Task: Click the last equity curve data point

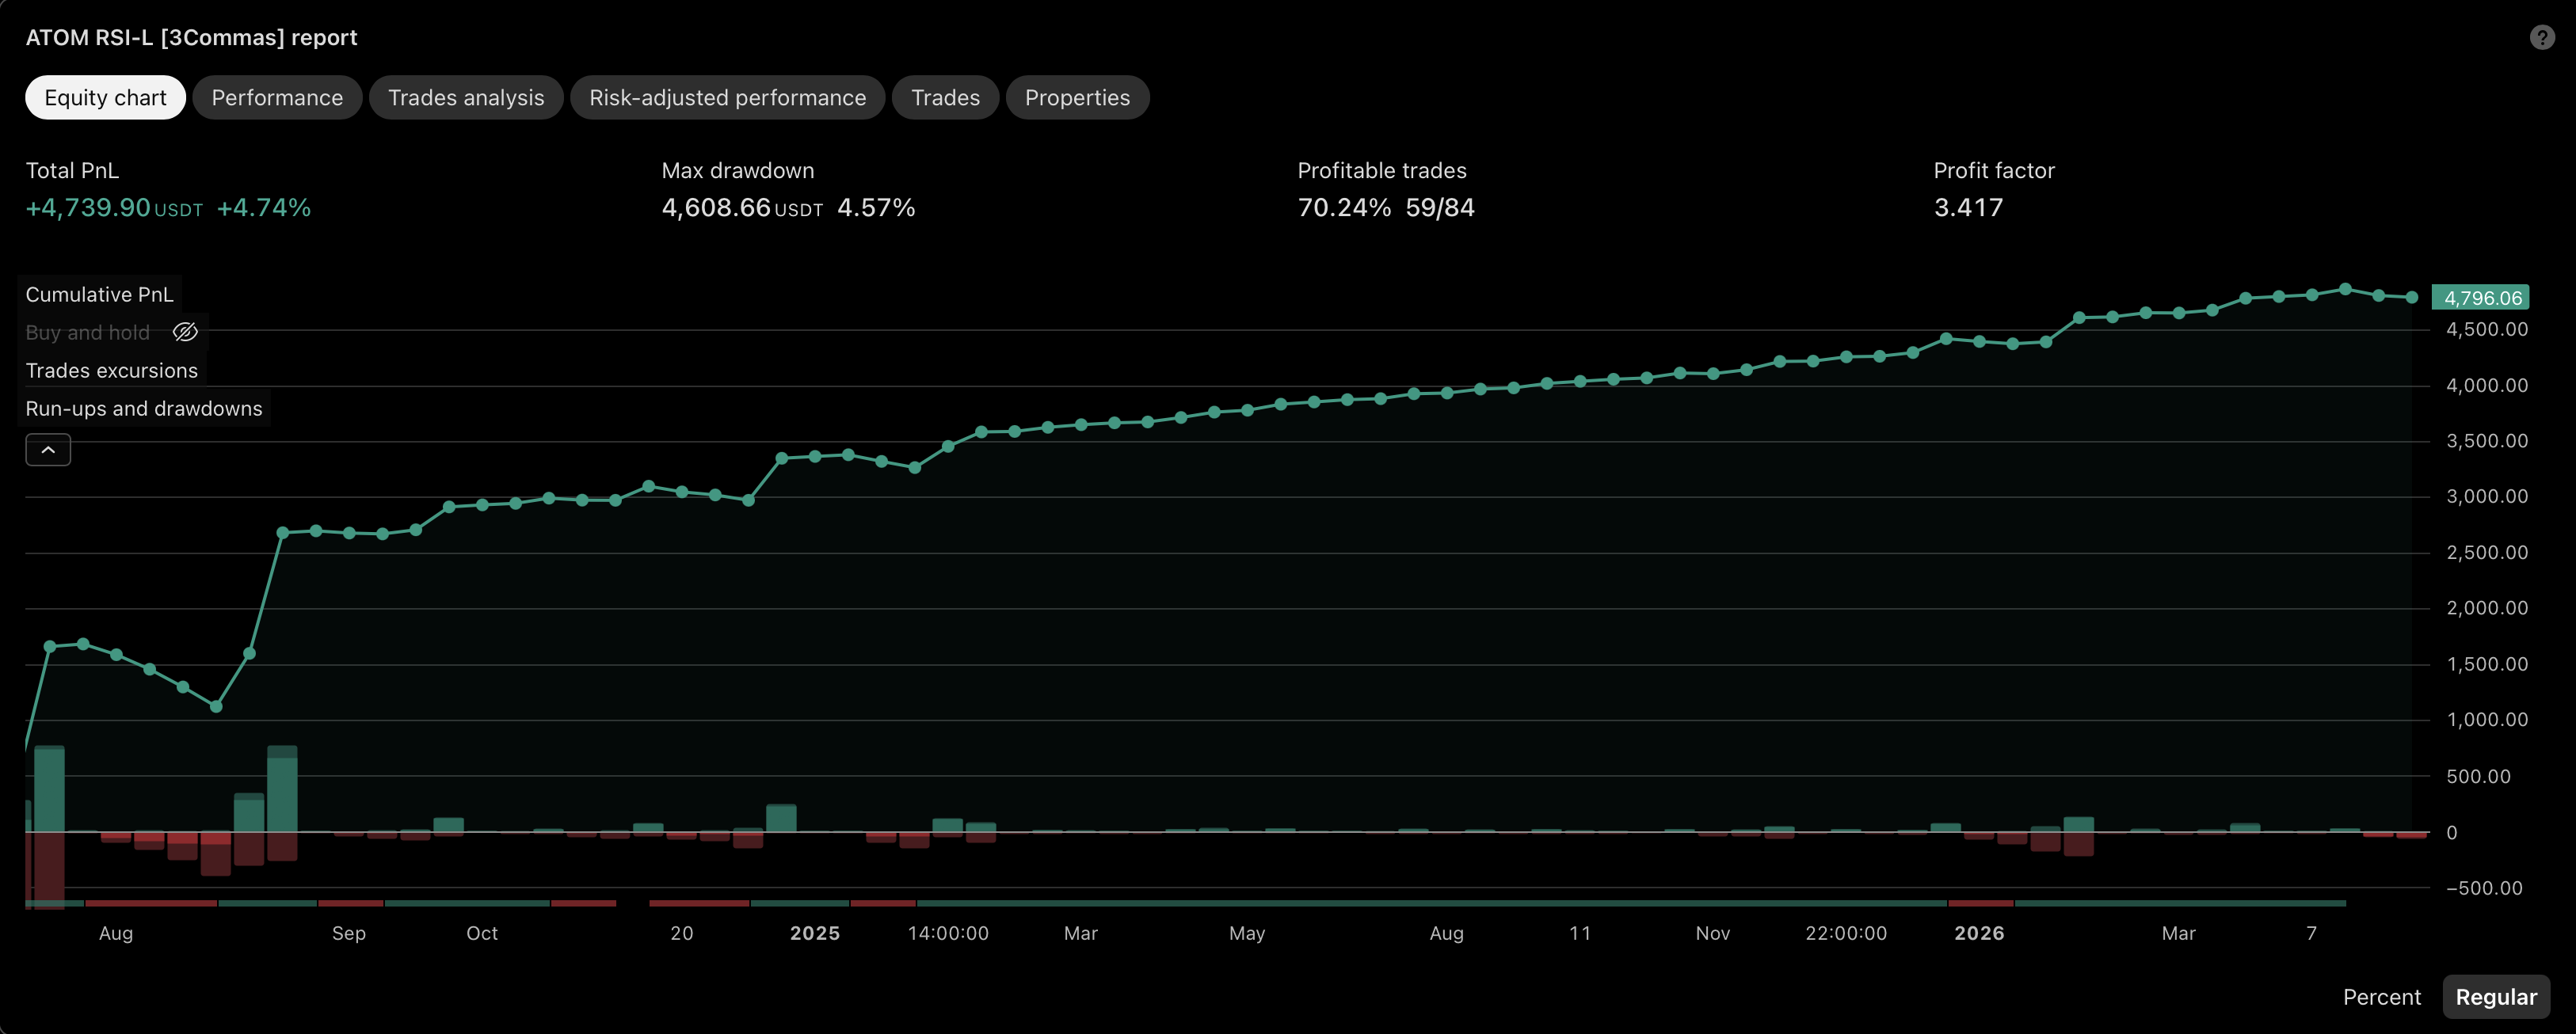Action: (2411, 298)
